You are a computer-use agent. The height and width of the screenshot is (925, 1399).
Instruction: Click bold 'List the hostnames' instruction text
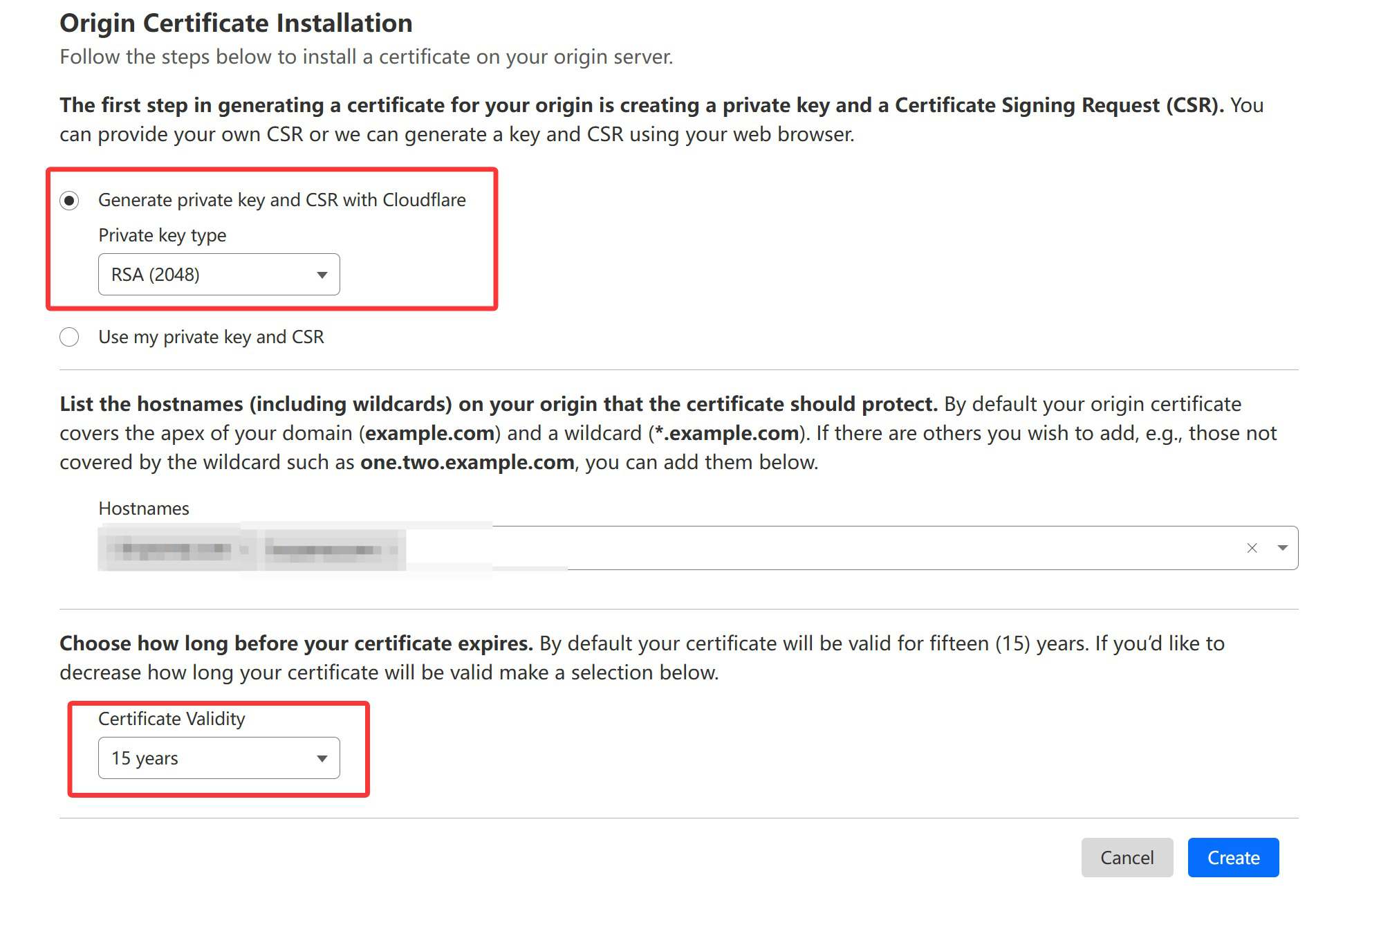coord(498,404)
